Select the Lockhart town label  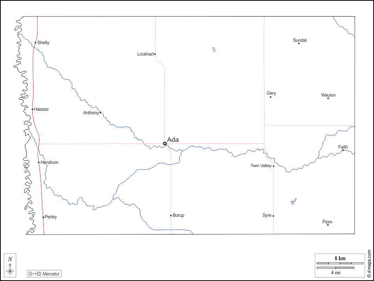145,54
